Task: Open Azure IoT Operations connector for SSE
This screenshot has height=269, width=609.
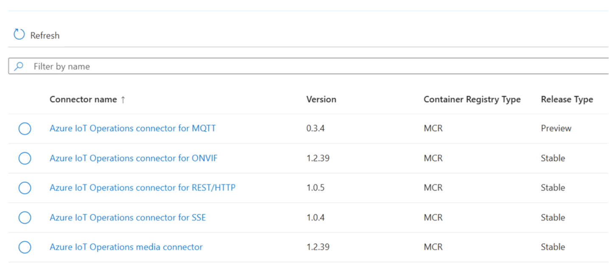Action: [128, 217]
